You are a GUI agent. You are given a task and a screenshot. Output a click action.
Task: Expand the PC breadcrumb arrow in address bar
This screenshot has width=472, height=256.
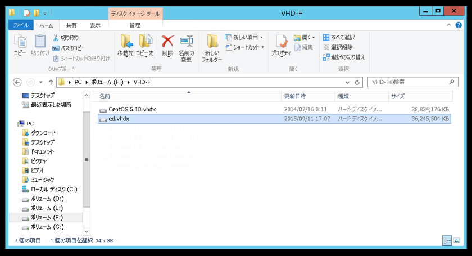(x=87, y=82)
